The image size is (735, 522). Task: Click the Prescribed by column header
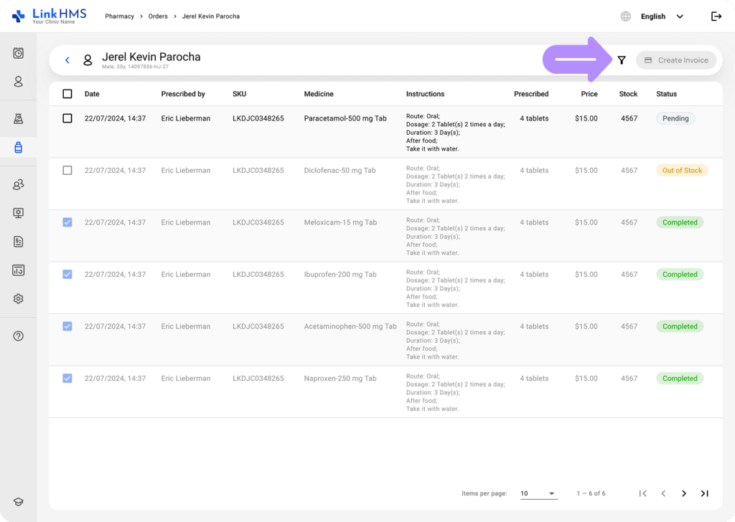[183, 94]
